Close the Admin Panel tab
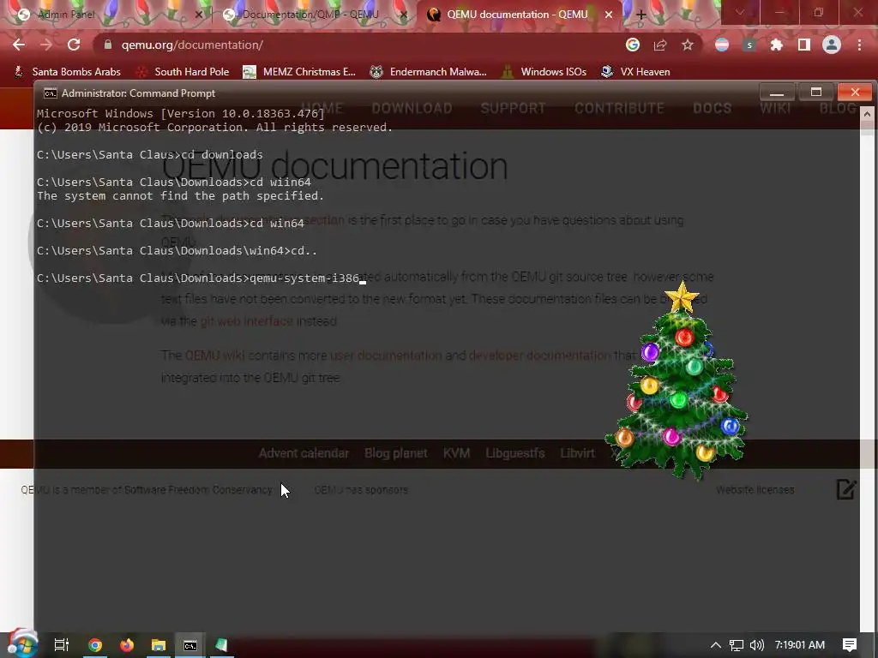The height and width of the screenshot is (658, 878). pyautogui.click(x=198, y=15)
